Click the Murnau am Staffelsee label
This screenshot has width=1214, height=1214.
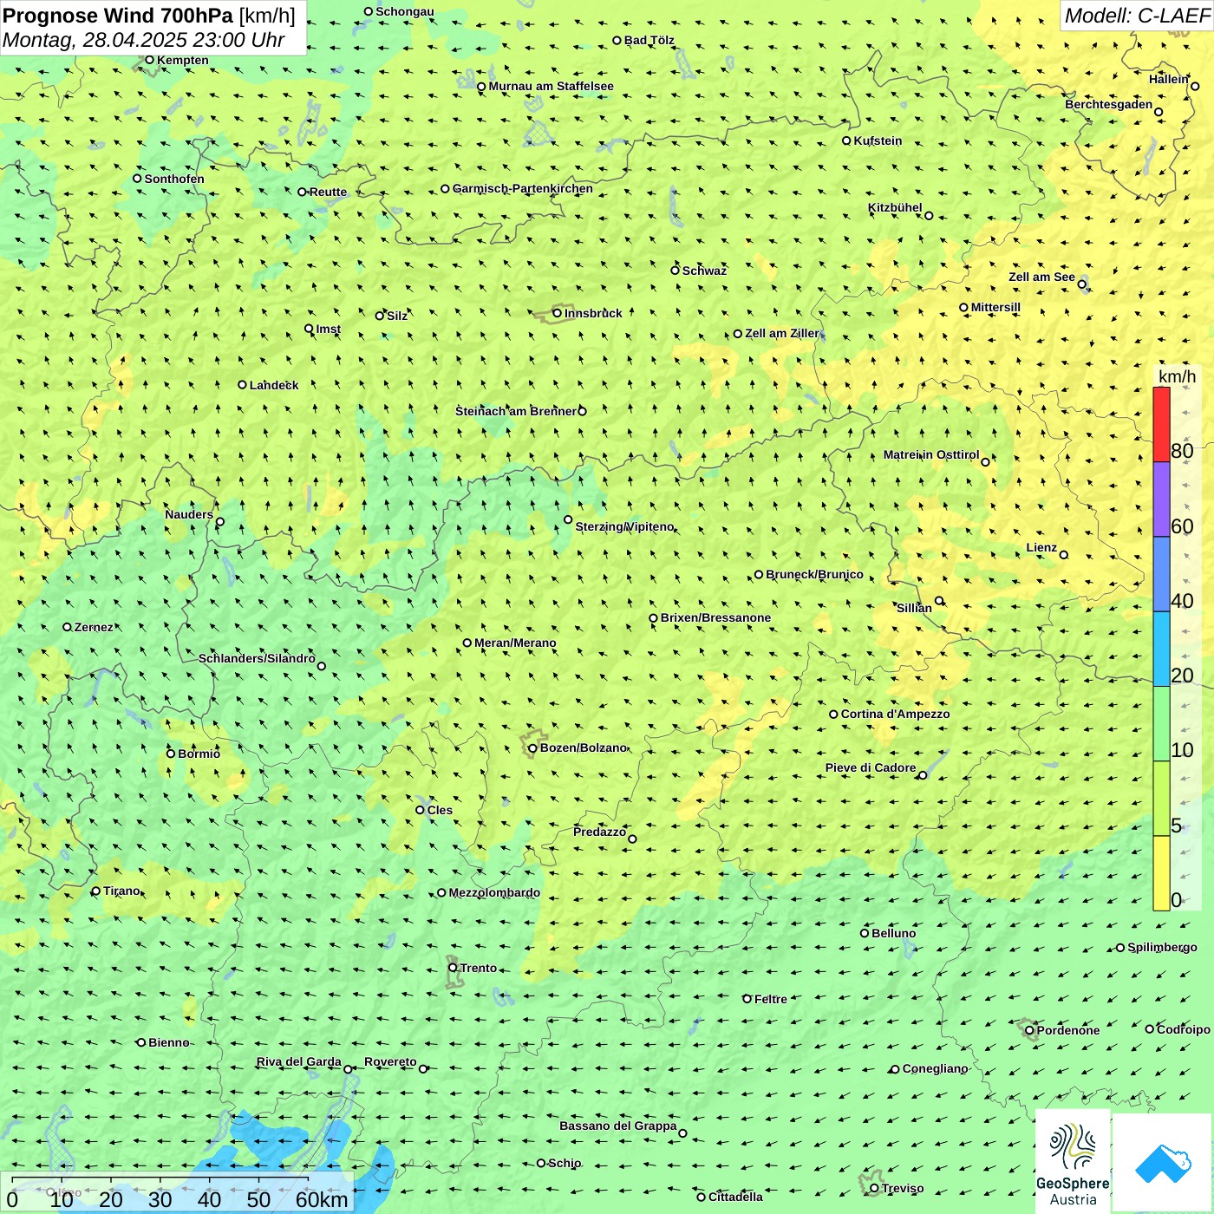point(551,86)
